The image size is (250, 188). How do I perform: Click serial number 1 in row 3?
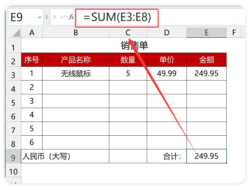(x=32, y=73)
